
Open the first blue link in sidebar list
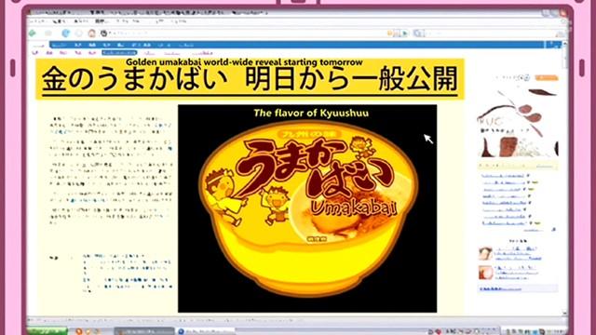pyautogui.click(x=503, y=176)
